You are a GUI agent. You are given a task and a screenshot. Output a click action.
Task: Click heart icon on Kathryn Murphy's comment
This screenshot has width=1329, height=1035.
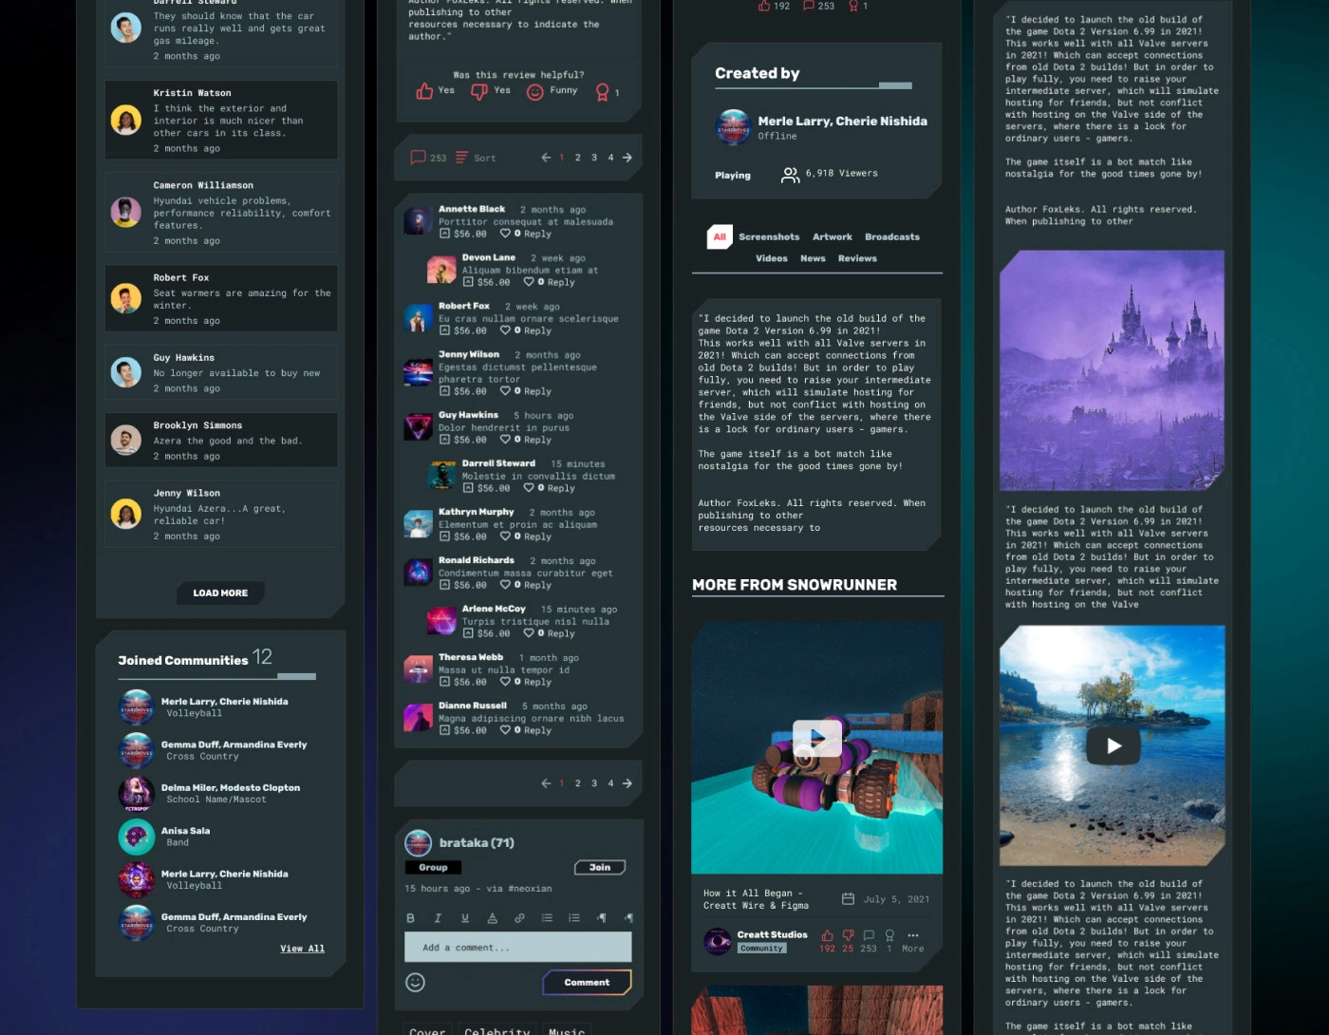click(505, 536)
